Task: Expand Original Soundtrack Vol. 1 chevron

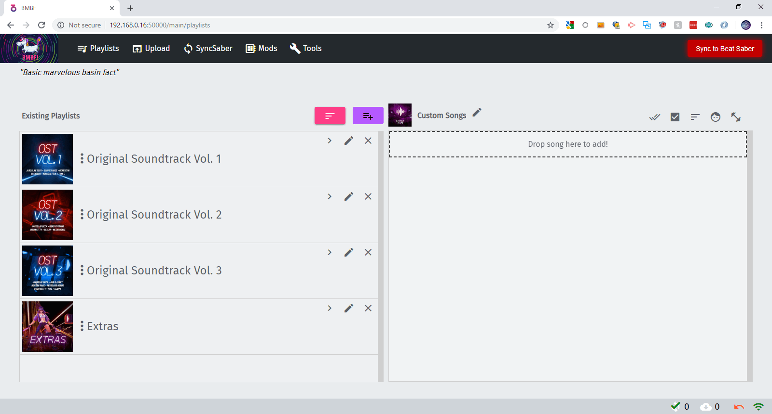Action: [330, 141]
